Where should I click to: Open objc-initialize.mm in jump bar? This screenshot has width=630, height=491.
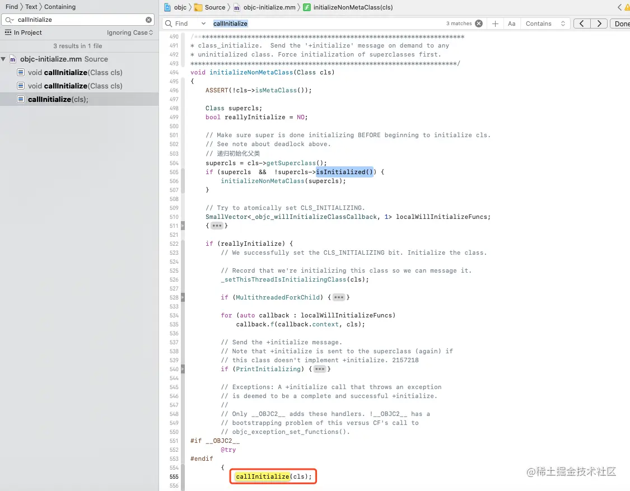(x=269, y=7)
